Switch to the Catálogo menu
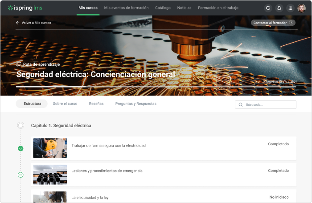 (163, 8)
